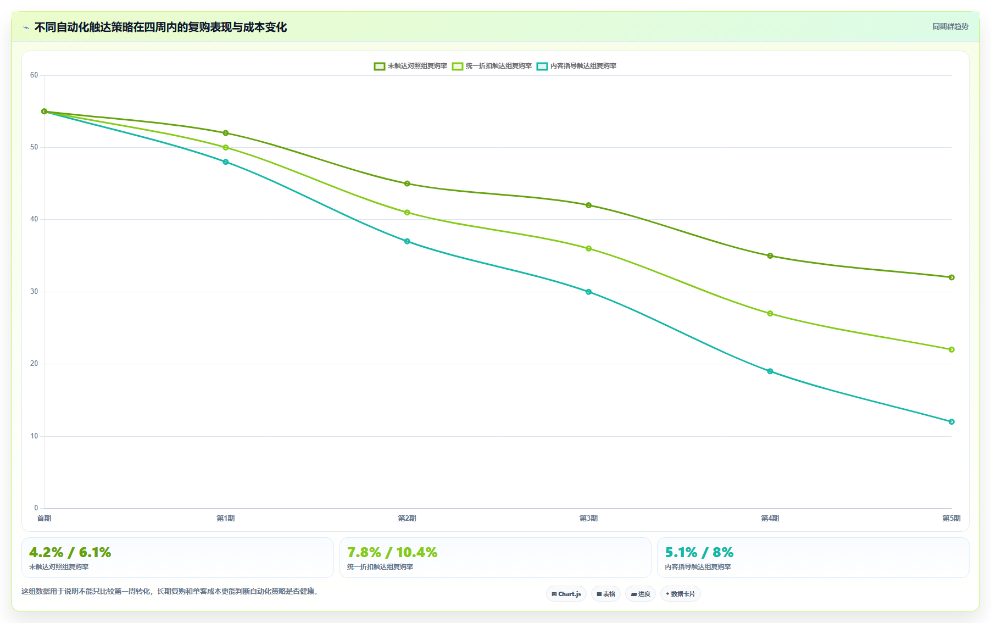Viewport: 991px width, 623px height.
Task: Select the 未触达对照组 data point at 第4期
Action: (770, 256)
